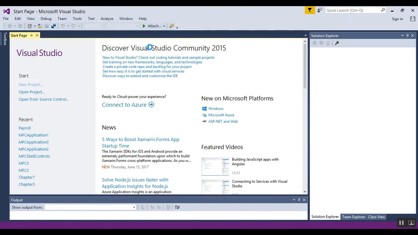Click the Find in Files toolbar icon
The image size is (418, 235).
[x=171, y=26]
